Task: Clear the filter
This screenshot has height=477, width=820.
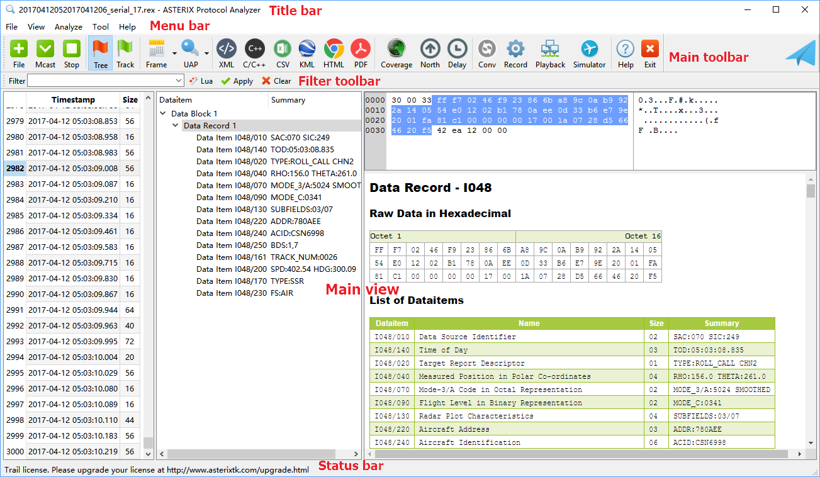Action: (x=276, y=81)
